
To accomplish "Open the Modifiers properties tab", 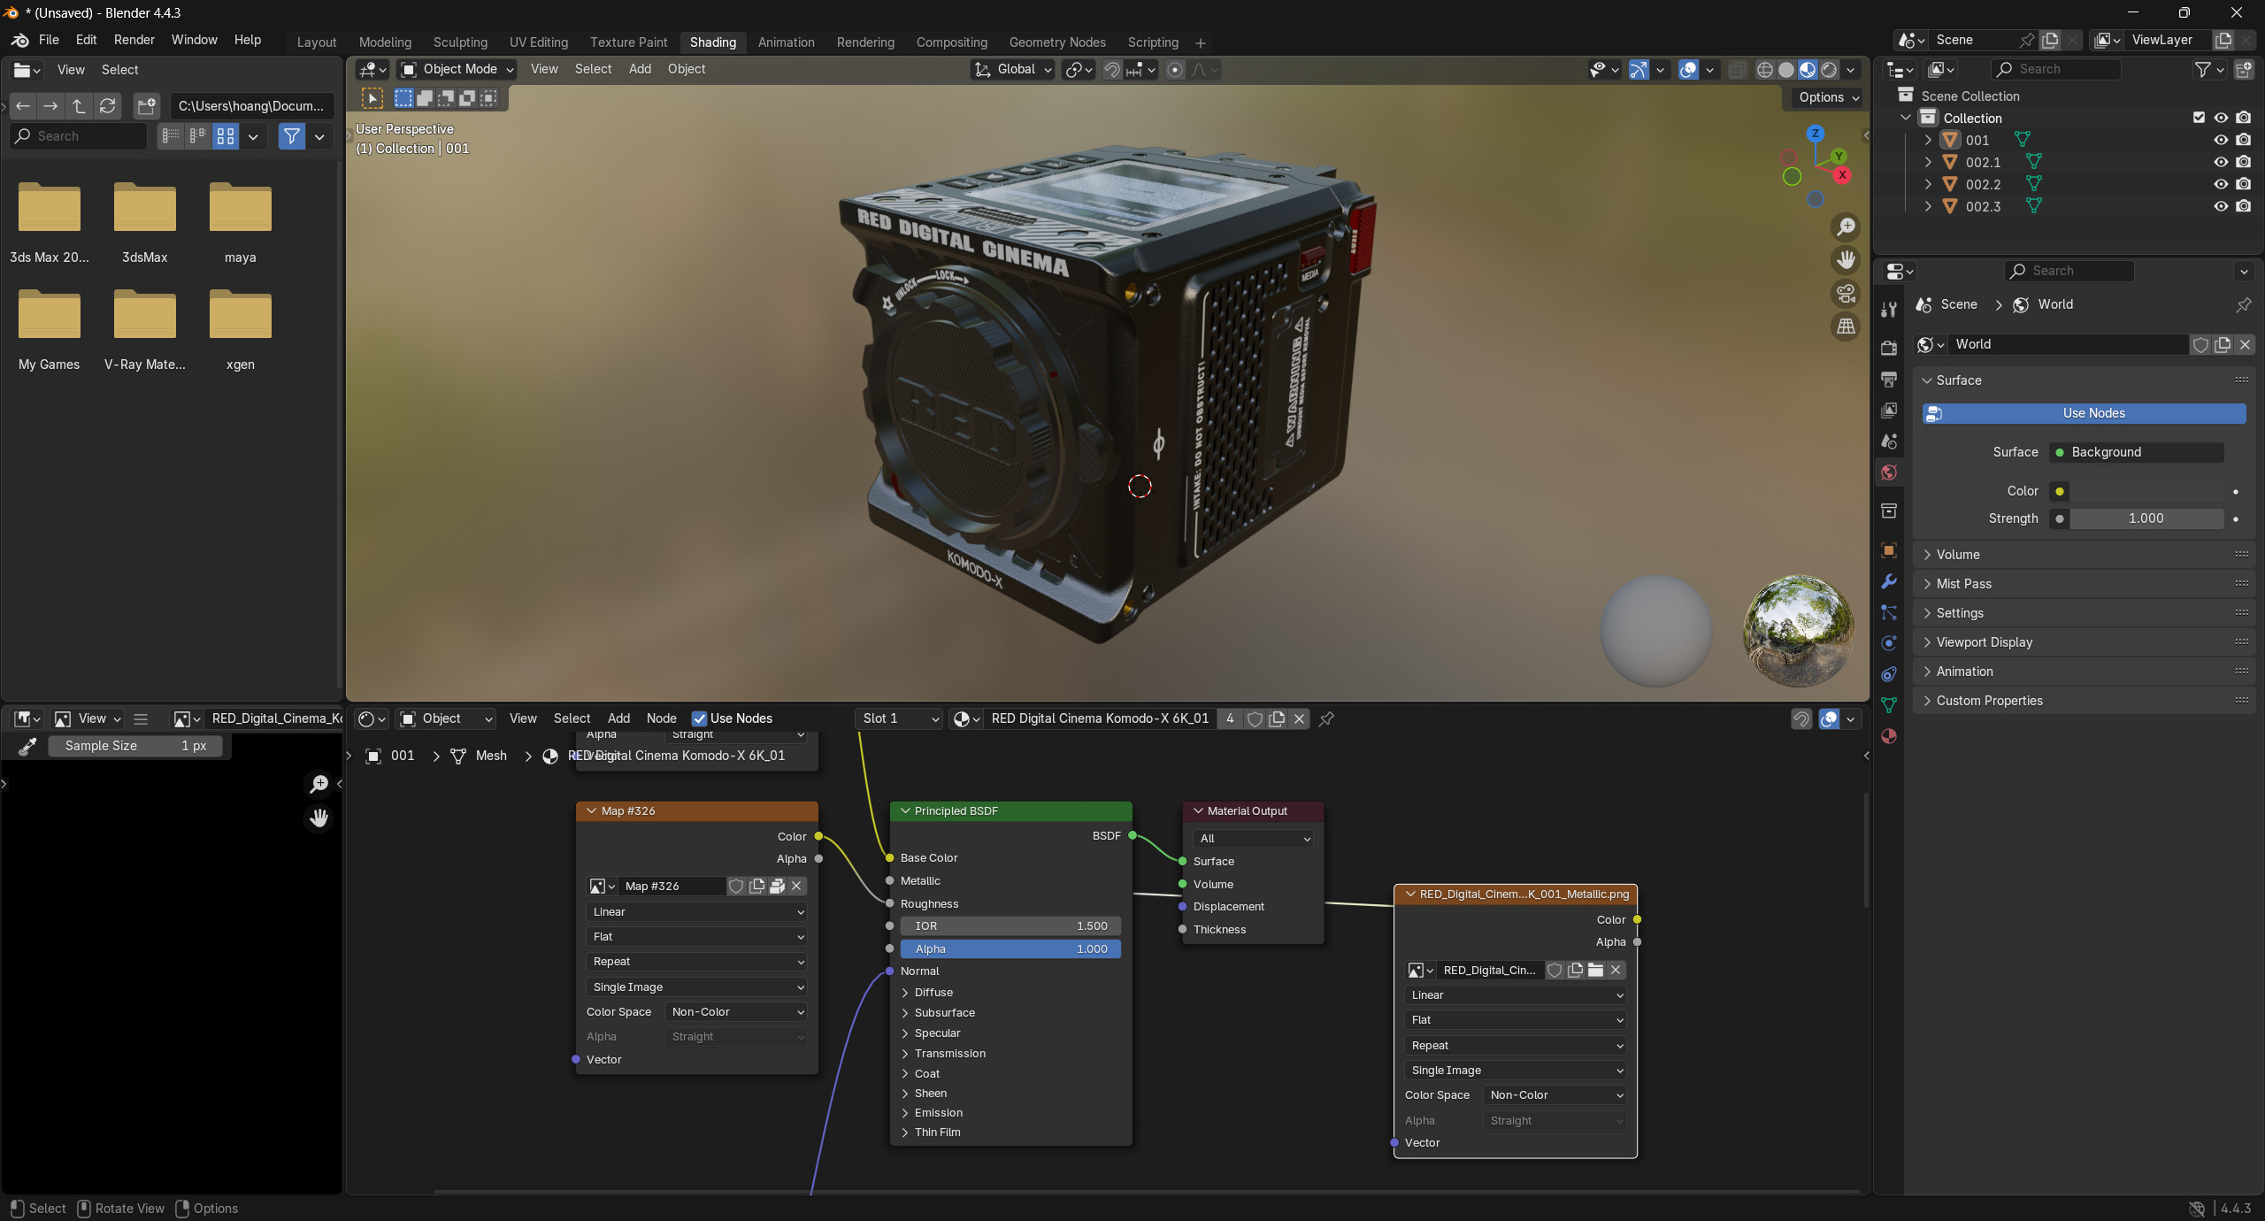I will [1889, 581].
